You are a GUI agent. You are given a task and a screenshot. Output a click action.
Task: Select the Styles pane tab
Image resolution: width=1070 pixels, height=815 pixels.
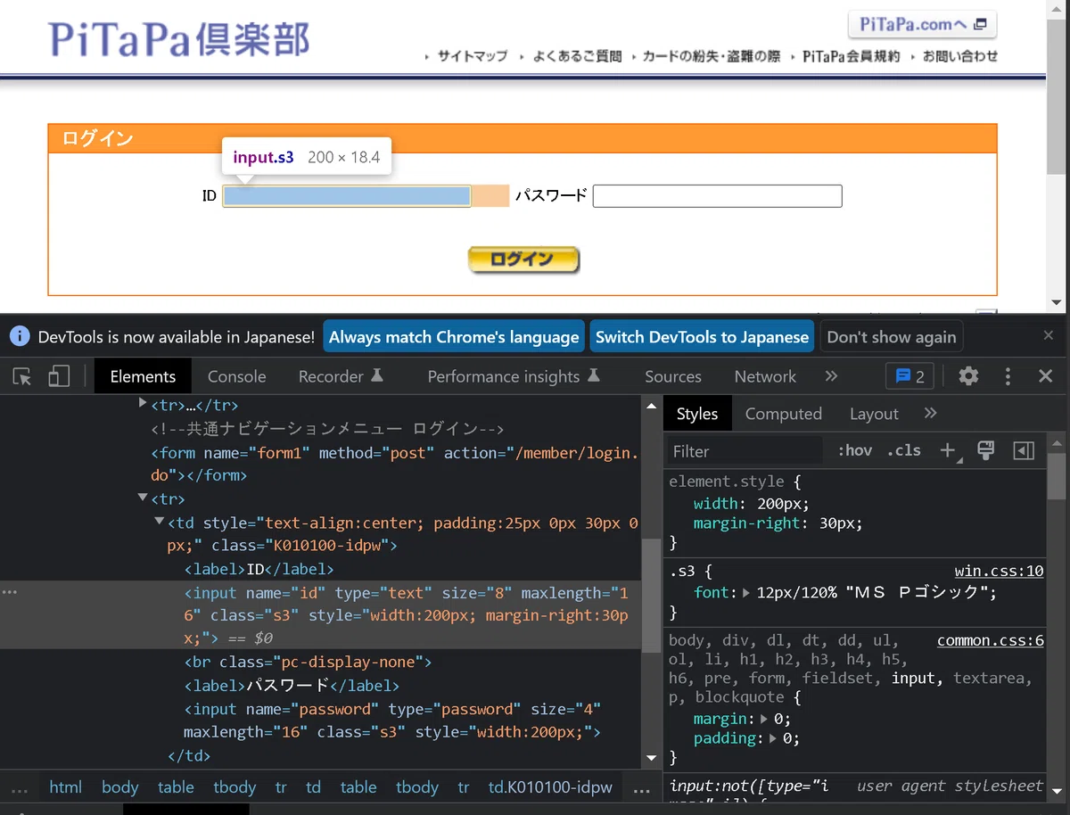[x=697, y=414]
